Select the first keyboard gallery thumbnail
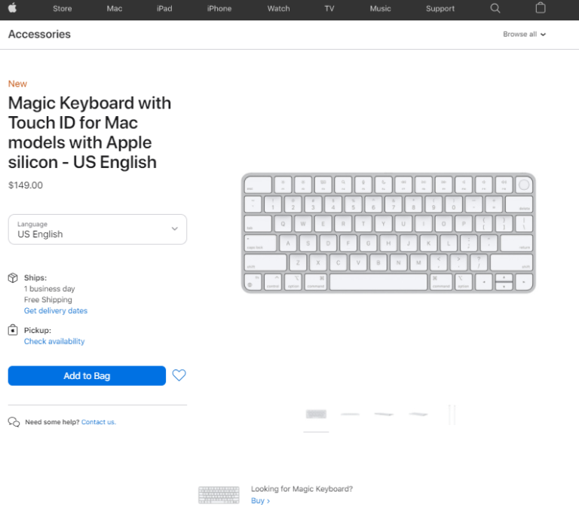This screenshot has width=579, height=520. [316, 414]
